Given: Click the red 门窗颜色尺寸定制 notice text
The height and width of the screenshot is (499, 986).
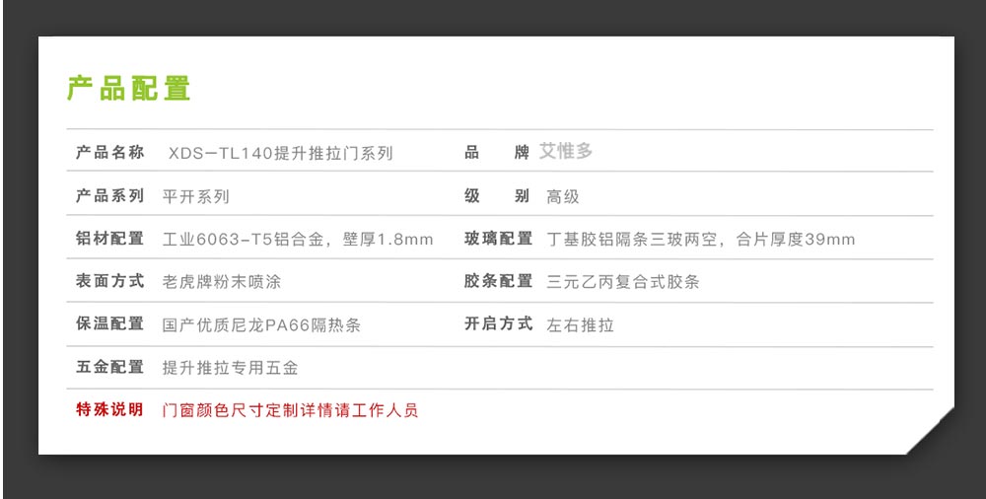Looking at the screenshot, I should coord(290,410).
